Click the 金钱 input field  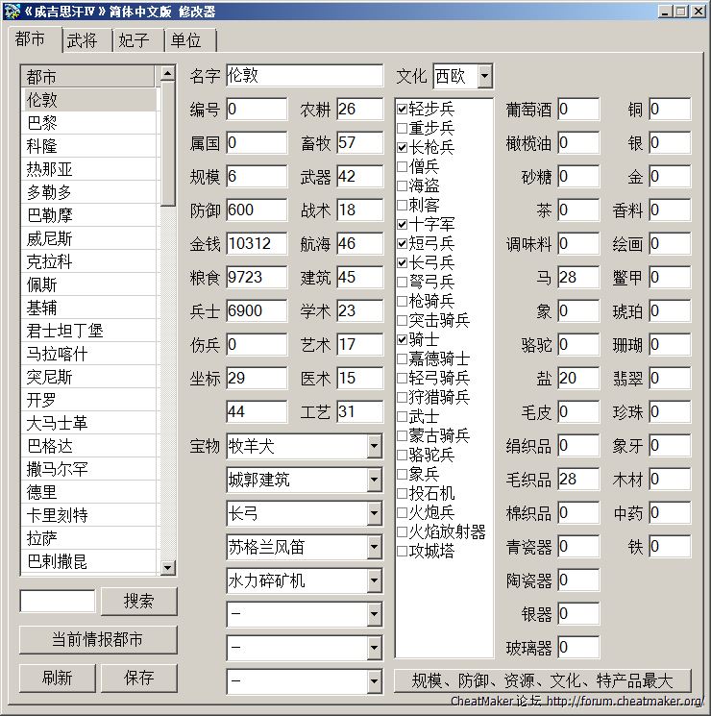pos(257,244)
